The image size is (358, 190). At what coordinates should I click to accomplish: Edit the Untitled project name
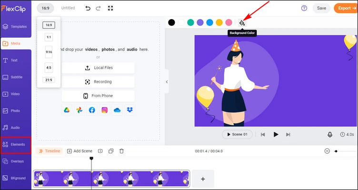pyautogui.click(x=68, y=8)
